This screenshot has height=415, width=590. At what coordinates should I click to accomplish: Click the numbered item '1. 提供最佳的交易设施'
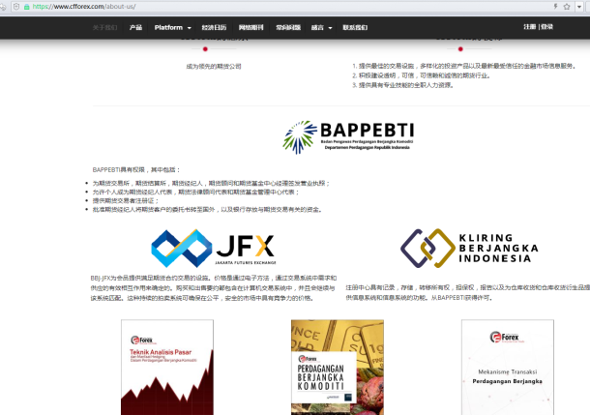(x=464, y=66)
